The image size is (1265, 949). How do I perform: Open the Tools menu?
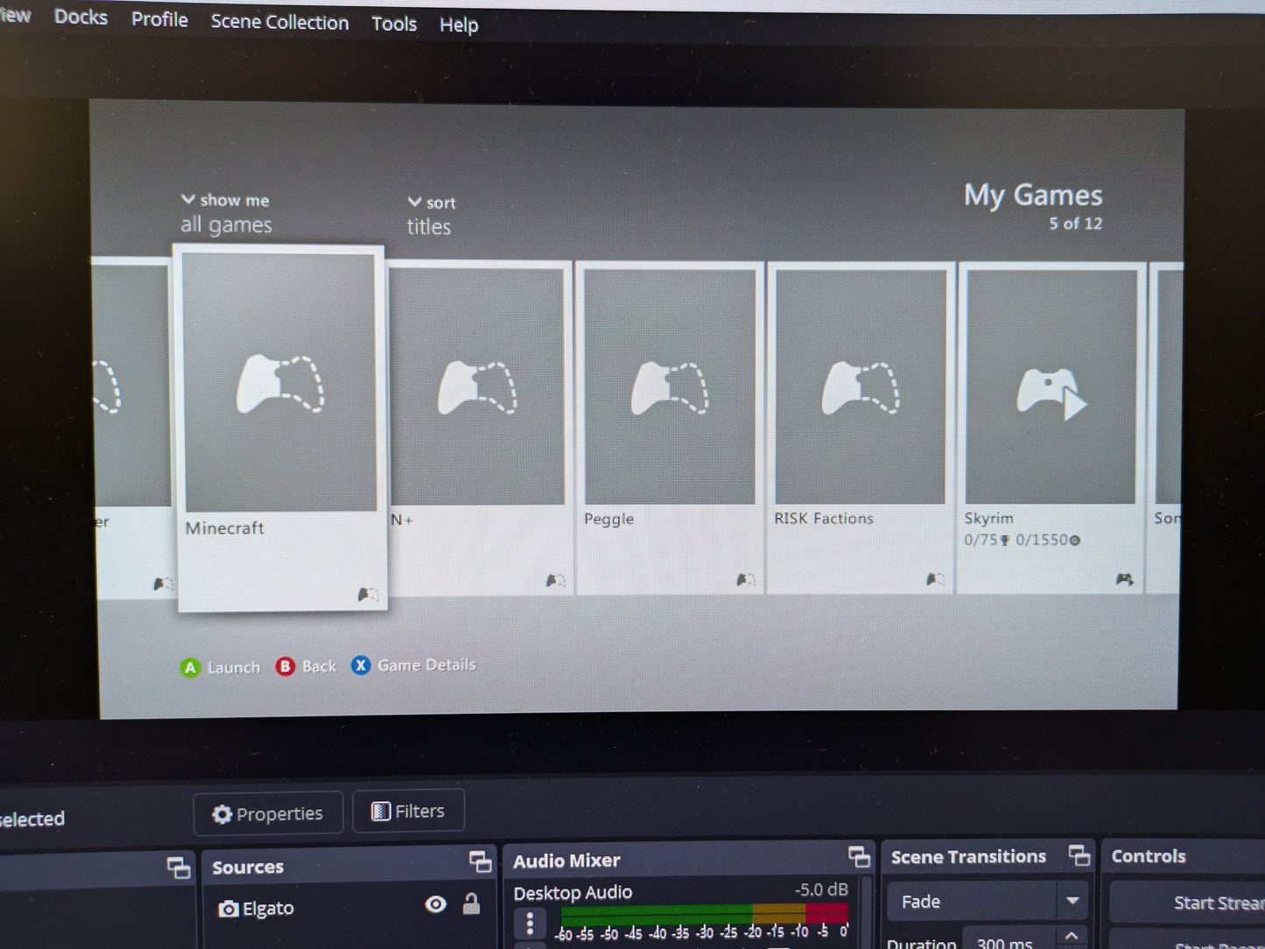pos(394,24)
